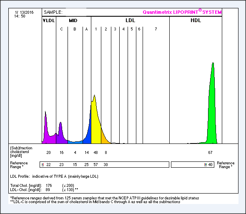This screenshot has width=246, height=214.
Task: Select the LDL subfraction 7 label
Action: pos(156,29)
